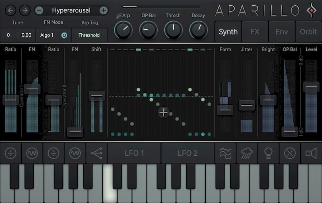Select the Jitter rain cloud icon
This screenshot has width=322, height=203.
(x=247, y=153)
